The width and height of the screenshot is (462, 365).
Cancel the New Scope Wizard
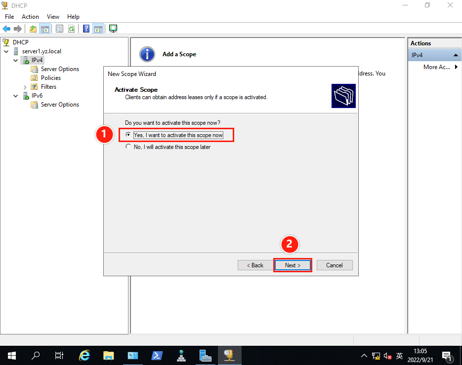coord(335,265)
